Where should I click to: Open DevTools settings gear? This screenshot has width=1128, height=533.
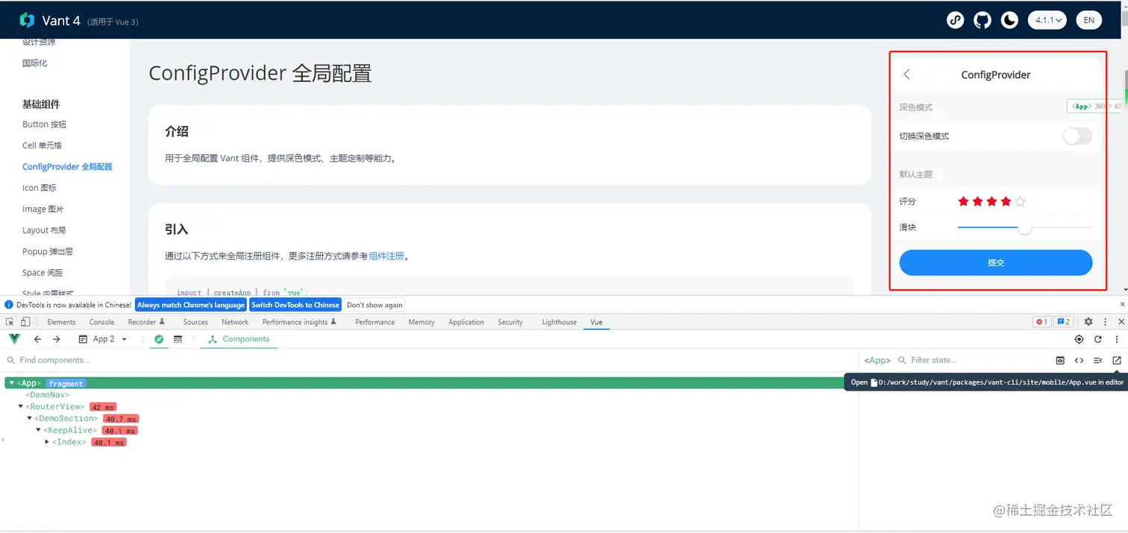tap(1088, 322)
